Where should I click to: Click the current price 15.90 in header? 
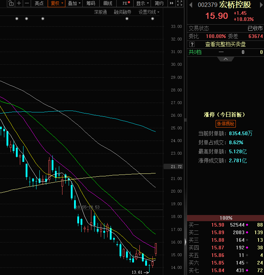tap(216, 16)
